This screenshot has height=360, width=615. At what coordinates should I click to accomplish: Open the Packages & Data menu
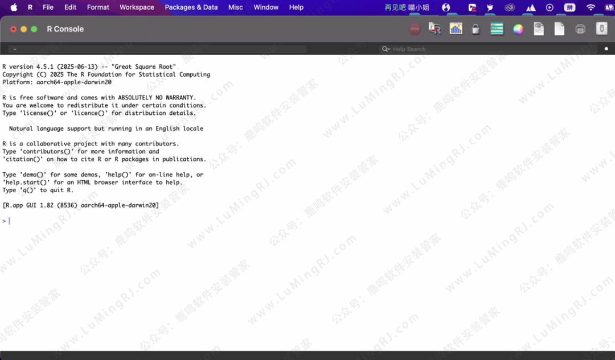[191, 7]
